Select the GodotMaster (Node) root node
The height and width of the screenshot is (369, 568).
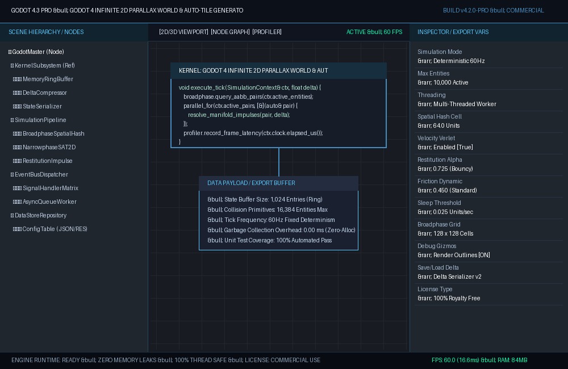(38, 52)
